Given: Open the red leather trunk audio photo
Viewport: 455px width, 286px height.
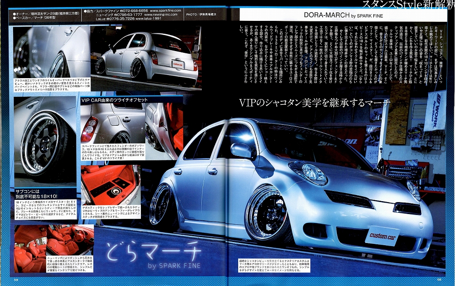Looking at the screenshot, I should [x=111, y=185].
